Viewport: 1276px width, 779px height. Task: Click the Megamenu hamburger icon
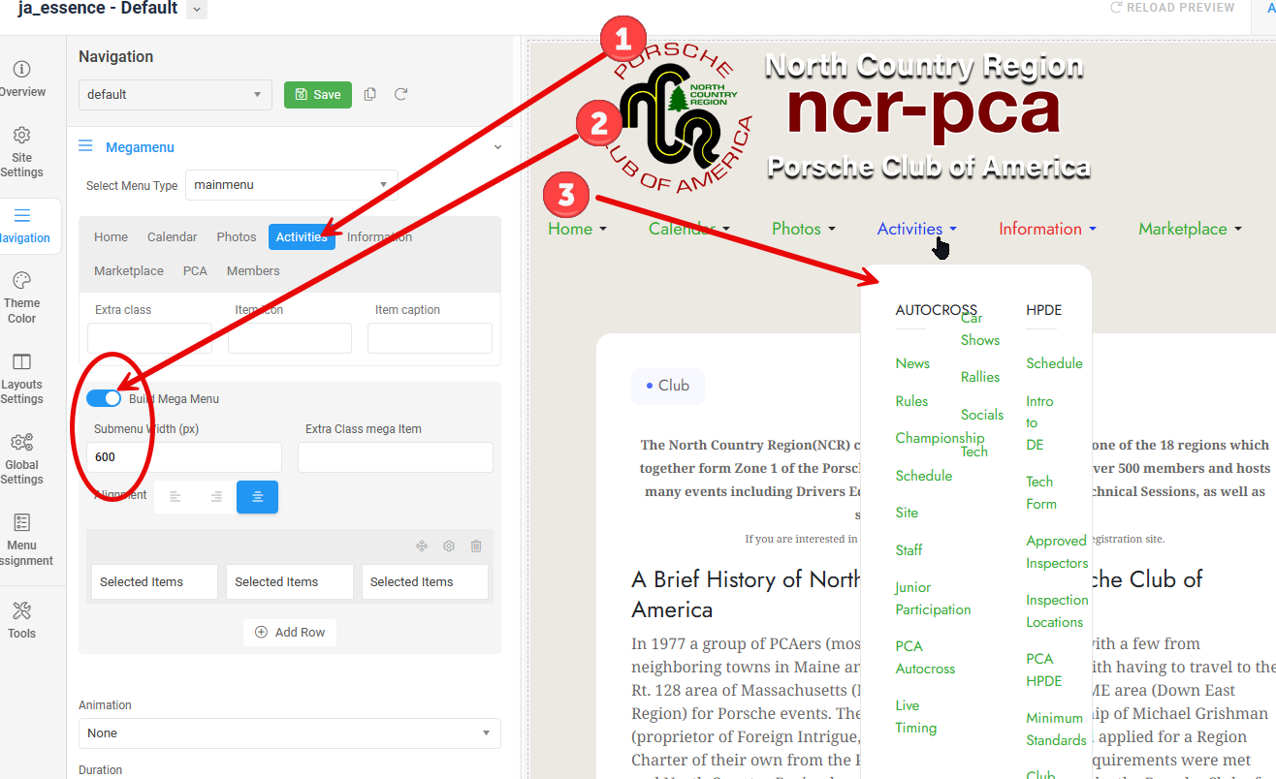(85, 146)
